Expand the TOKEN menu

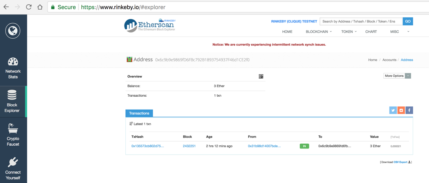click(x=349, y=32)
